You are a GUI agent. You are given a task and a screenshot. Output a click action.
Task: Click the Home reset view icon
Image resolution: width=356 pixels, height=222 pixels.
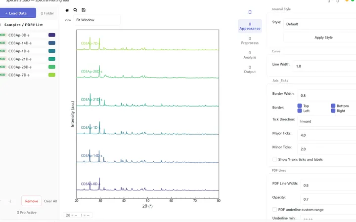pos(67,10)
